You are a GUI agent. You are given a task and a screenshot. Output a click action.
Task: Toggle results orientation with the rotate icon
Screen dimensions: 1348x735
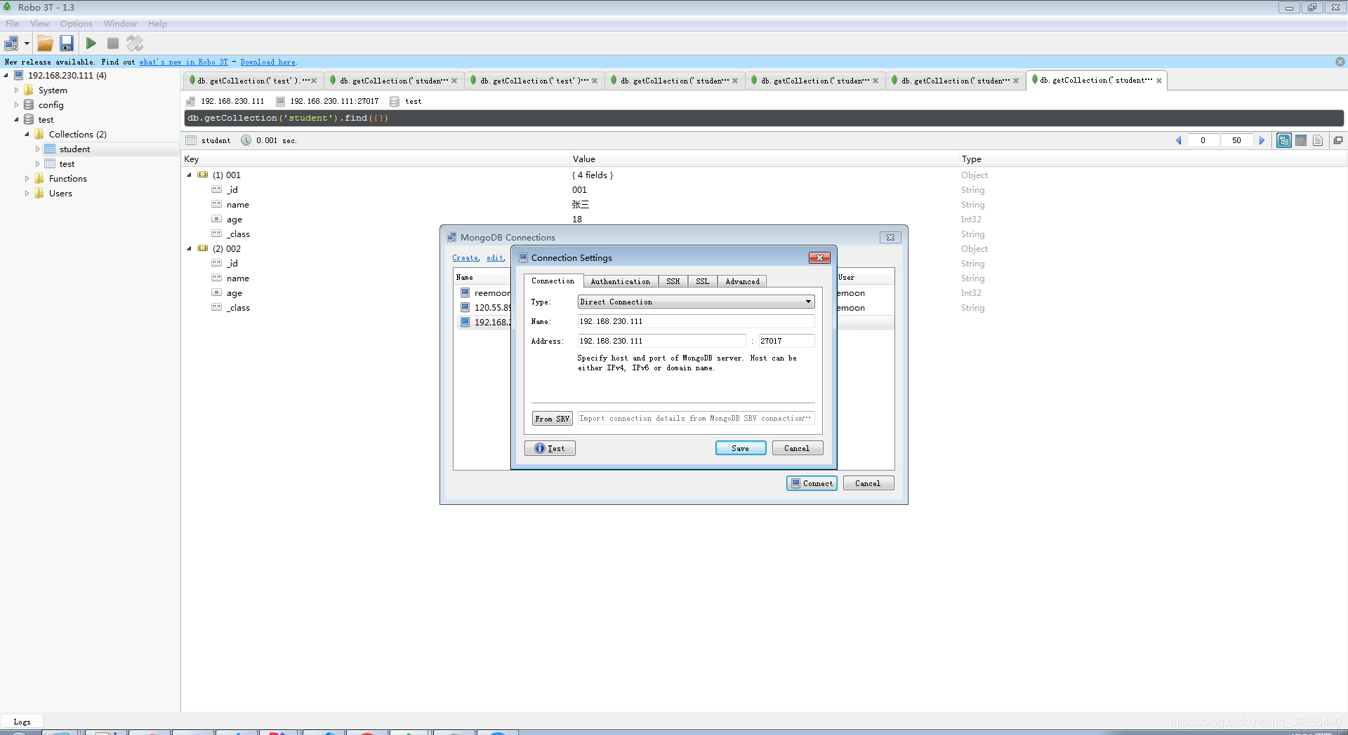pyautogui.click(x=135, y=43)
